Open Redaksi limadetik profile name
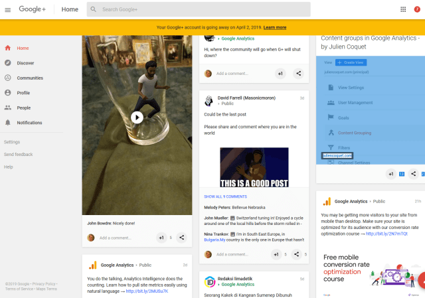Viewport: 425px width, 298px height. click(x=235, y=279)
